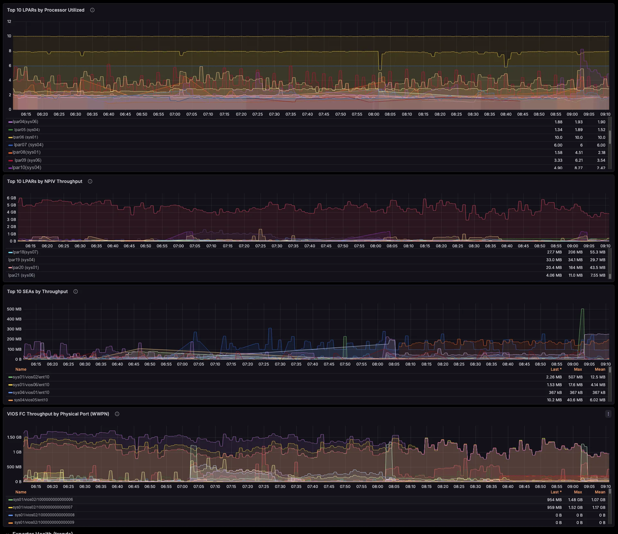Open info tooltip for Processor Utilized panel
Viewport: 618px width, 534px height.
(x=92, y=10)
